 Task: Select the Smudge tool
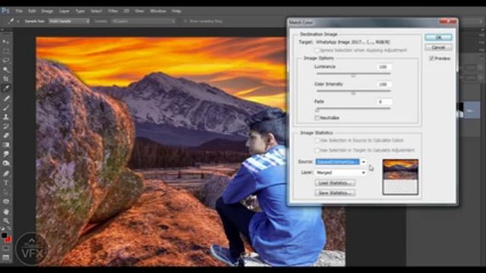point(6,154)
